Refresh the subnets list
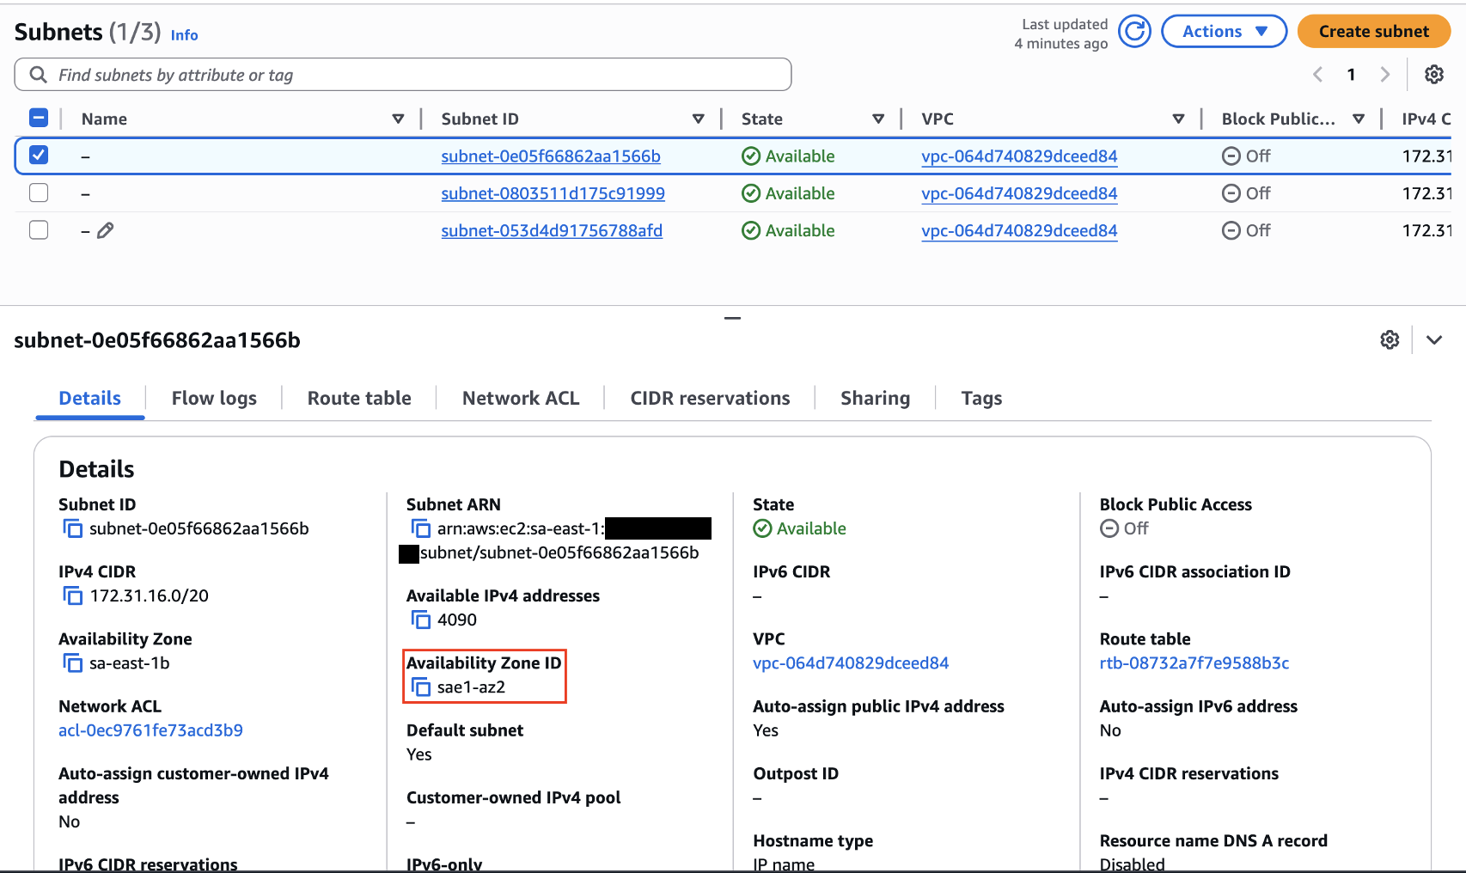1466x873 pixels. pos(1134,31)
